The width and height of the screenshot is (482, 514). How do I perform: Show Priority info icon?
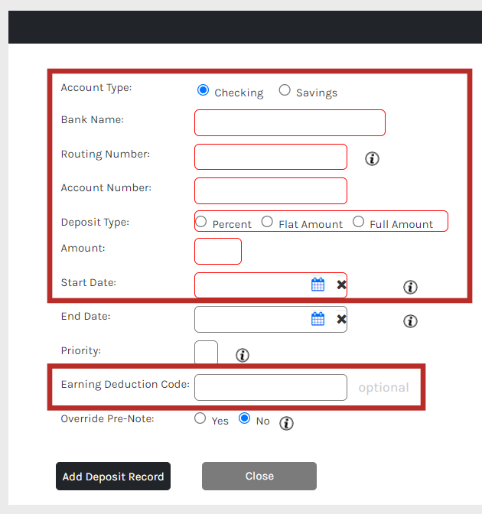point(243,356)
